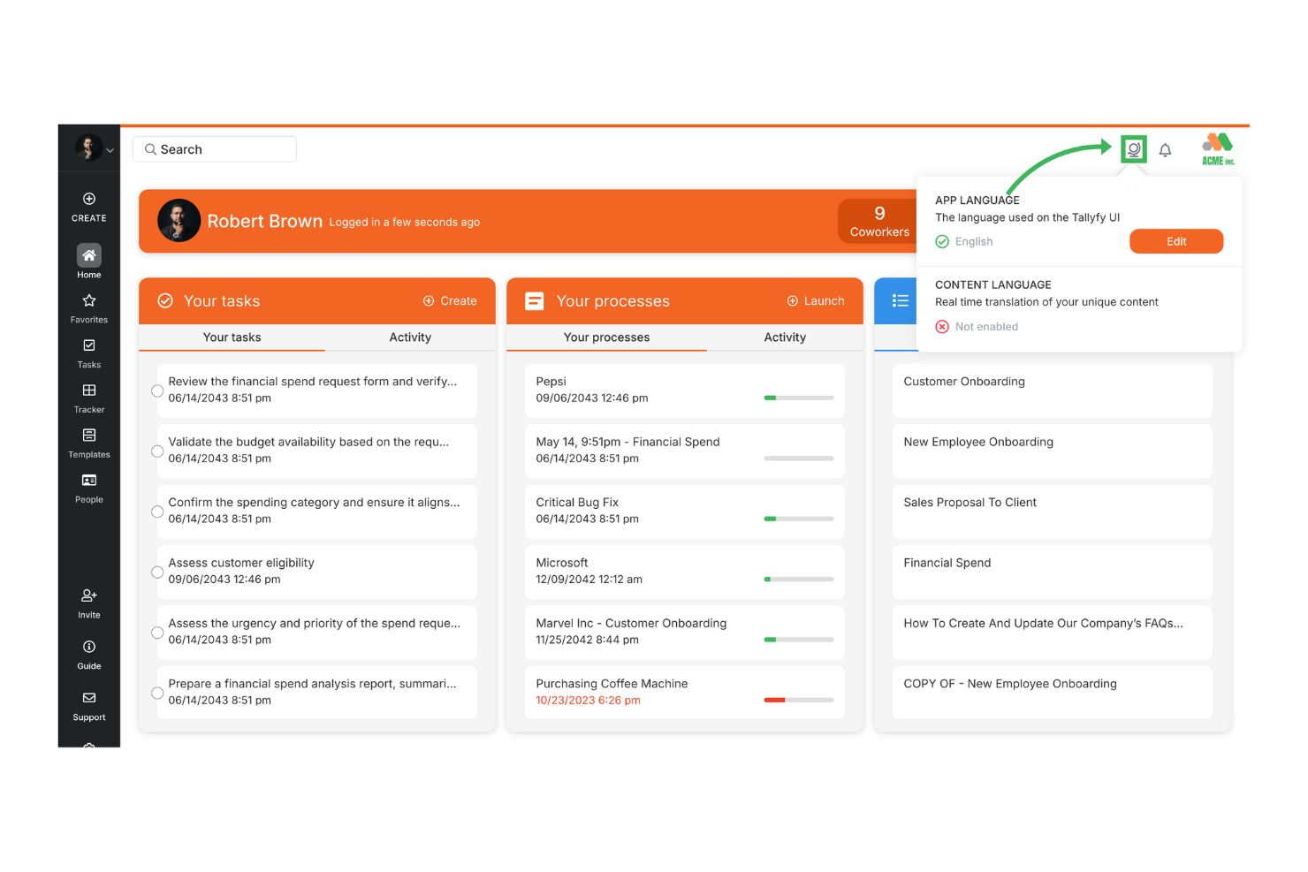Open the Customer Onboarding template

click(1052, 391)
